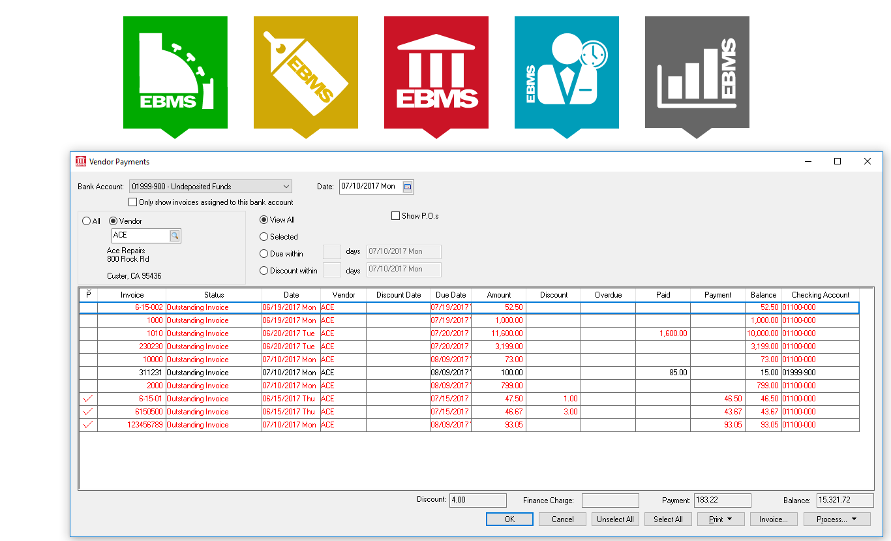
Task: Open the Process dropdown button
Action: pos(837,519)
